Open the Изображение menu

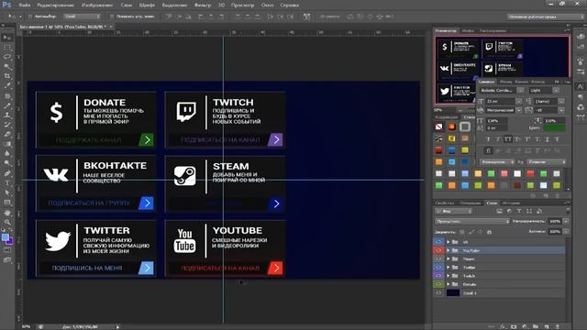tap(96, 5)
